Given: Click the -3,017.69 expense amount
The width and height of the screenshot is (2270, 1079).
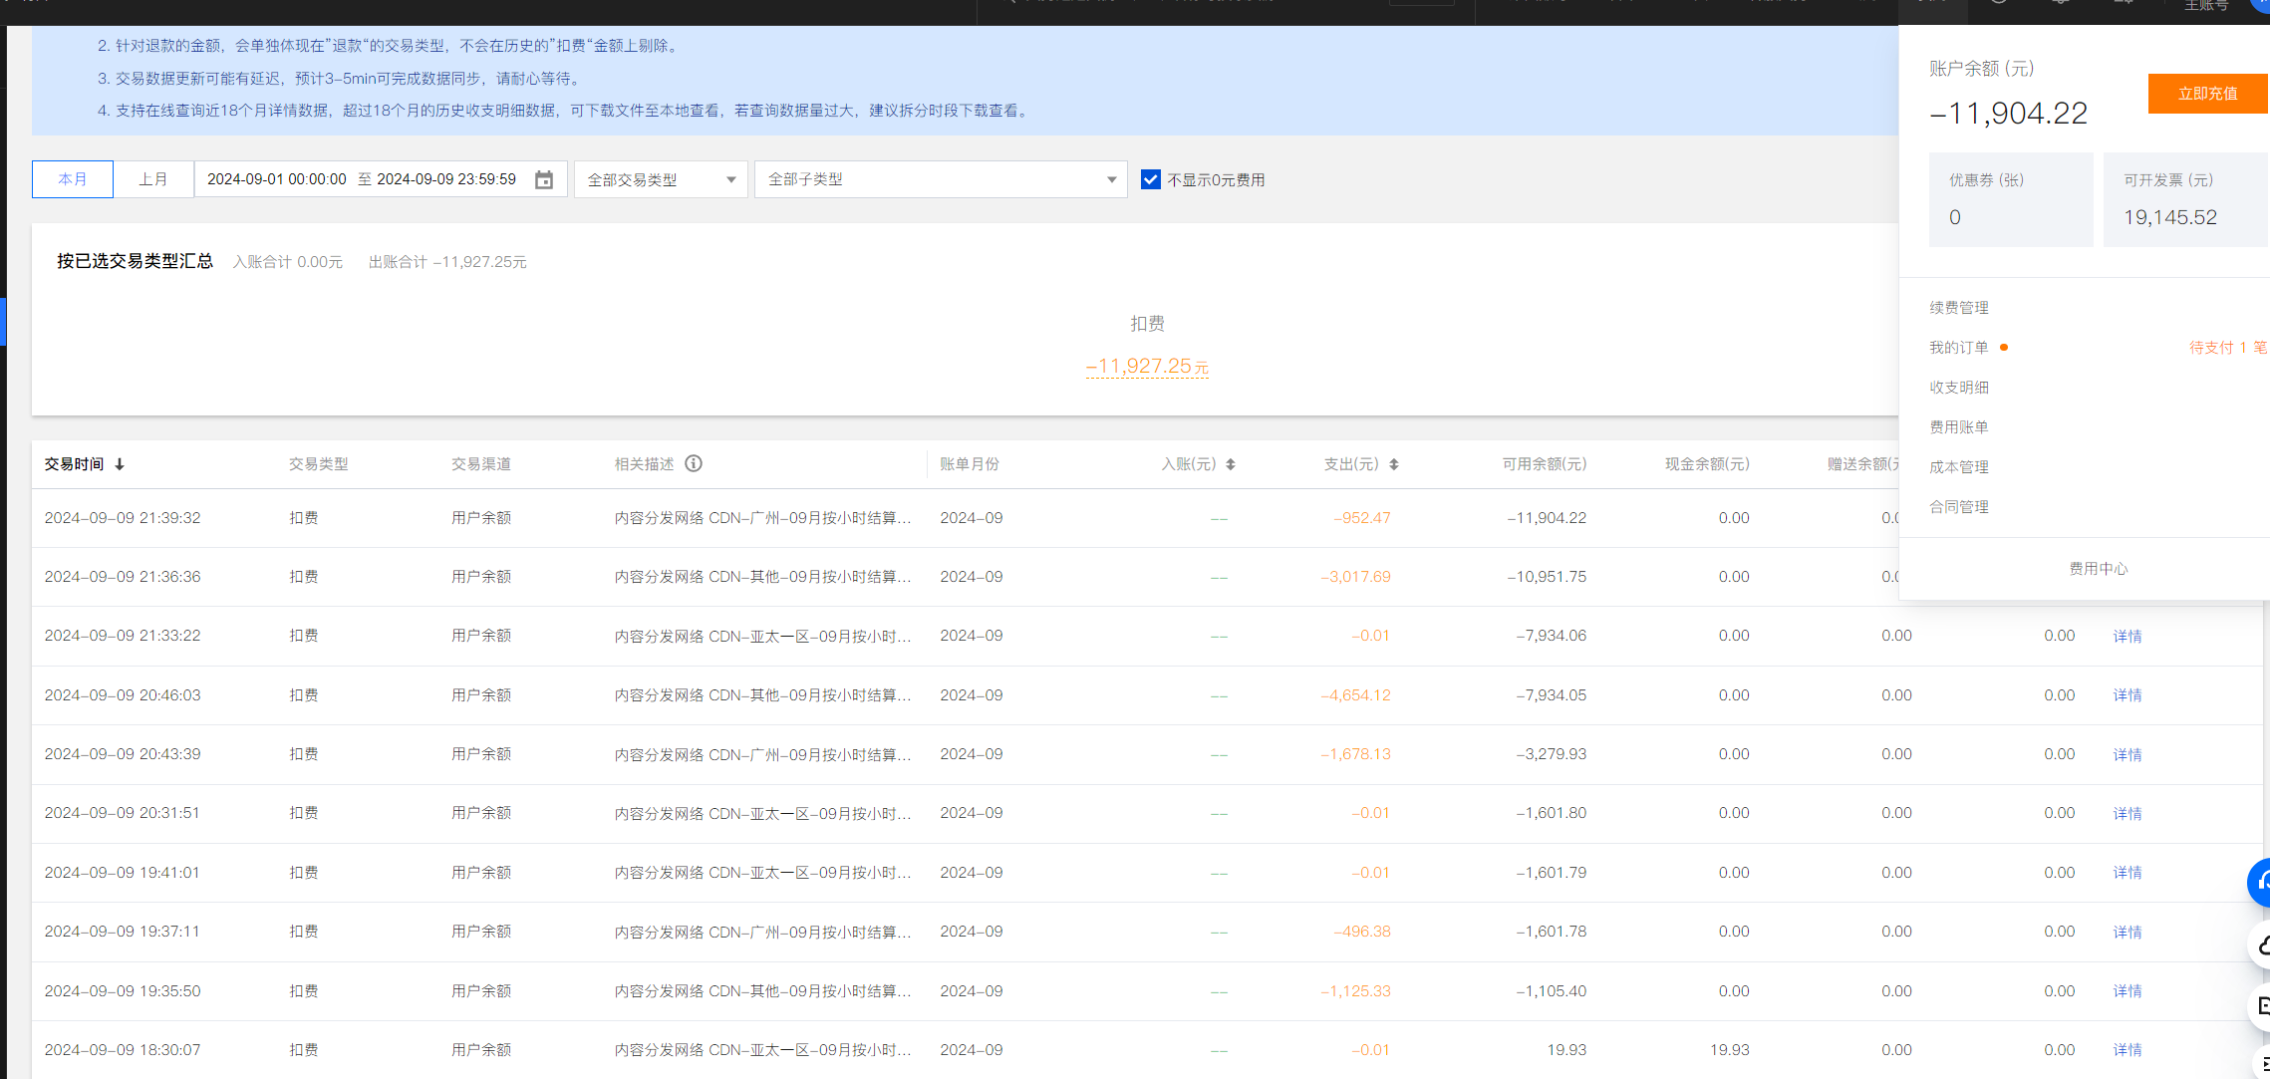Looking at the screenshot, I should tap(1355, 577).
